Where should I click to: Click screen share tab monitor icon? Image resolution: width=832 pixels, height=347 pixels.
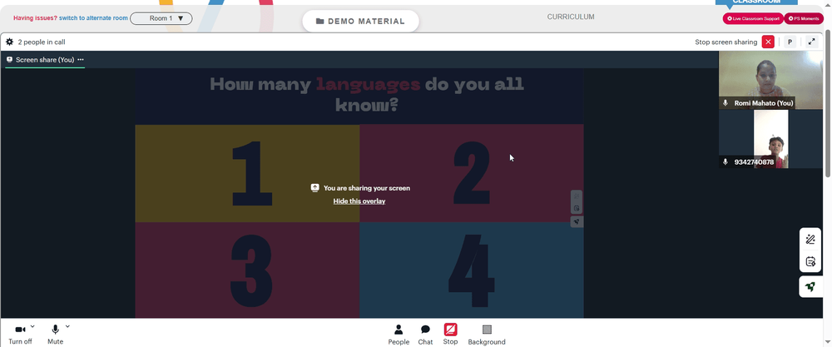point(9,59)
